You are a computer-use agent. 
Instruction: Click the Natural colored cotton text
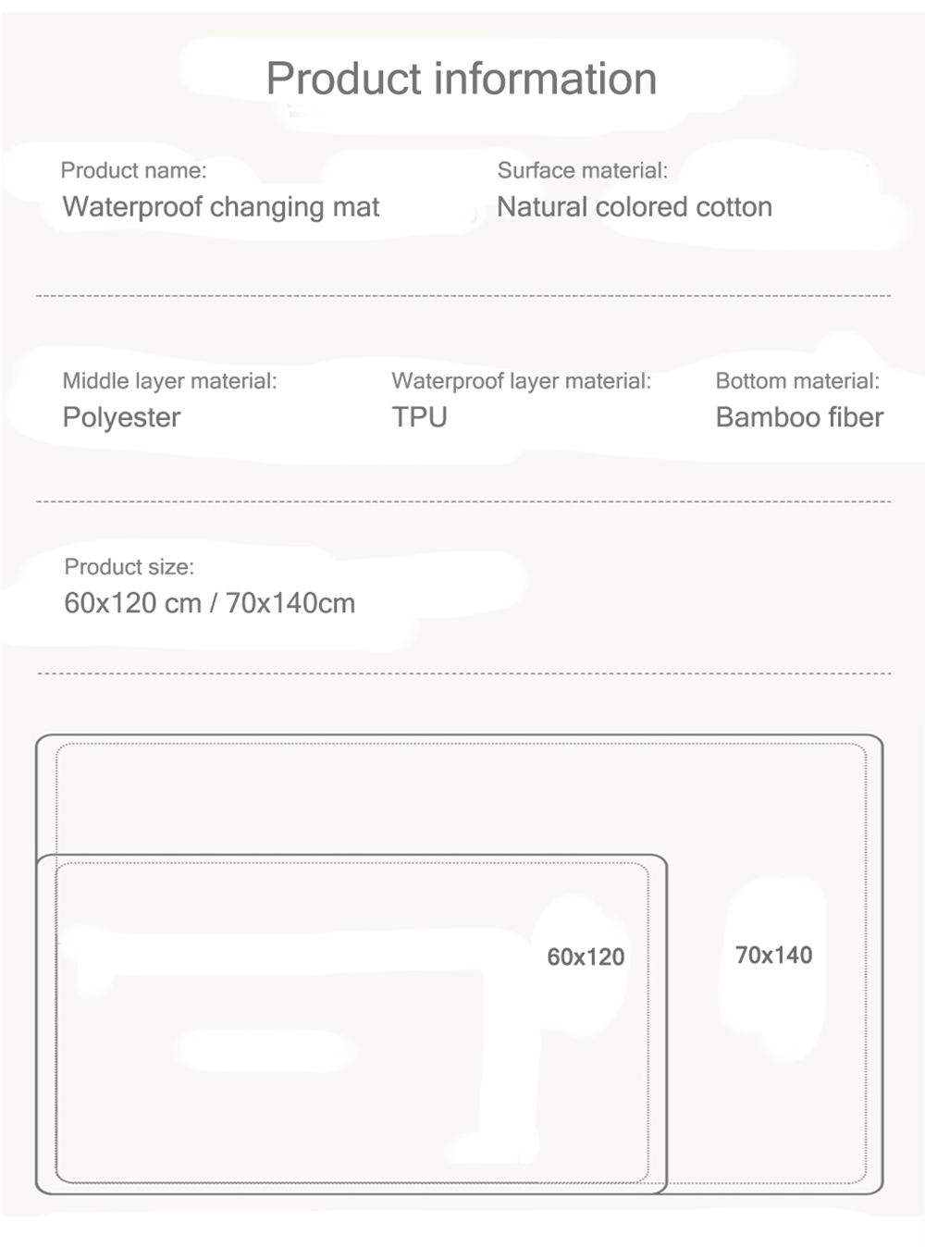tap(635, 206)
